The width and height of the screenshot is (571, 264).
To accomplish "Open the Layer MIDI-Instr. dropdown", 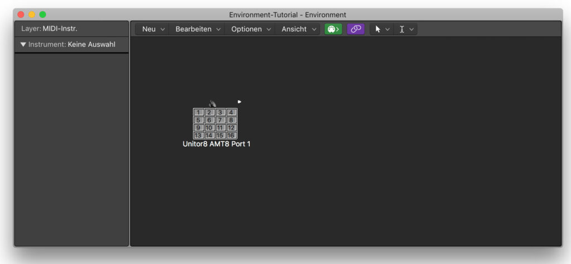I will [71, 28].
